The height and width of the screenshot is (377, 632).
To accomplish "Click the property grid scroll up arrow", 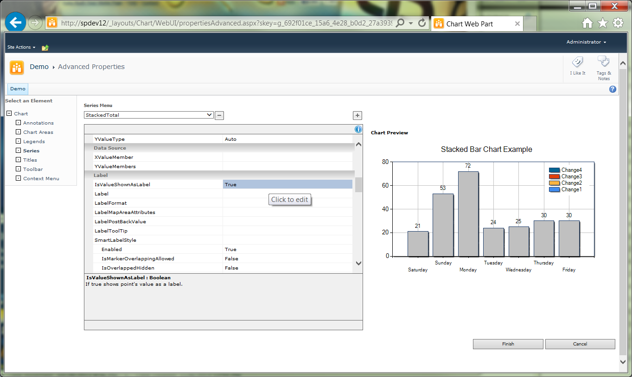I will coord(358,145).
